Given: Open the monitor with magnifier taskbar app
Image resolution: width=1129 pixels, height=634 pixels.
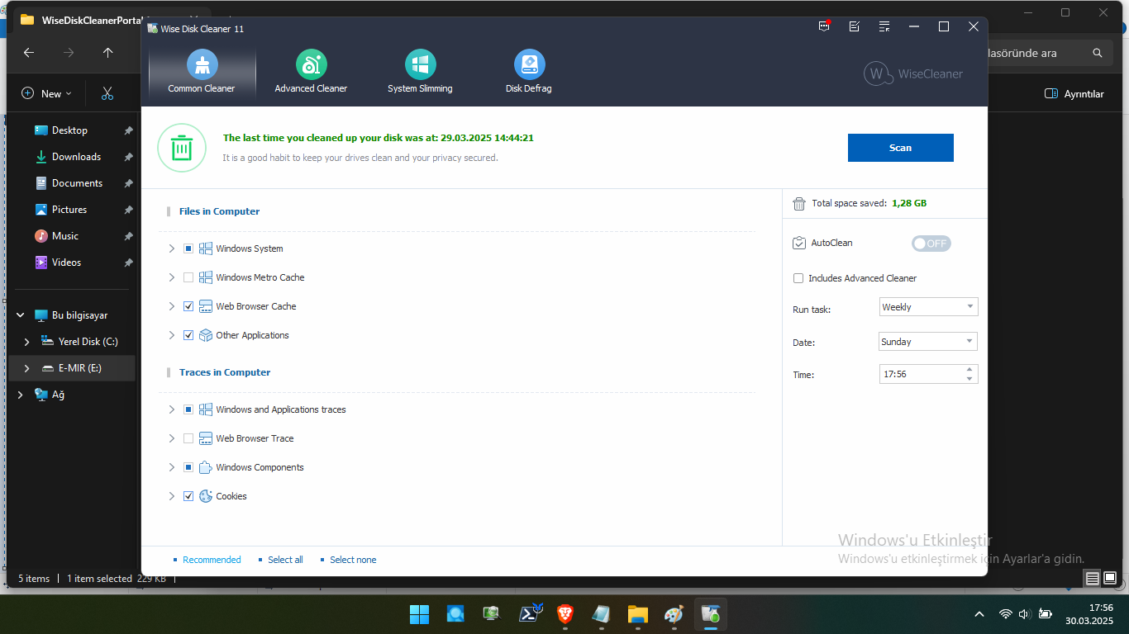Looking at the screenshot, I should 492,614.
